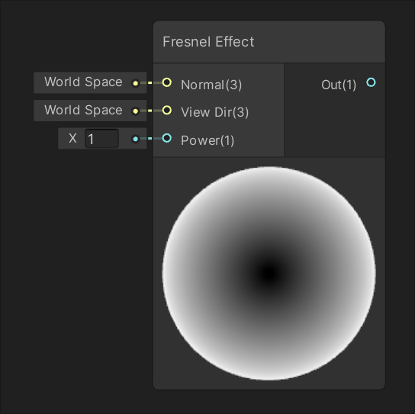Click the Out(1) port label
The image size is (415, 414).
(x=339, y=85)
